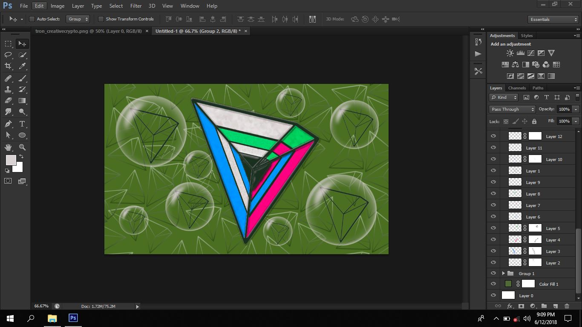582x327 pixels.
Task: Open the Select menu
Action: coord(116,6)
